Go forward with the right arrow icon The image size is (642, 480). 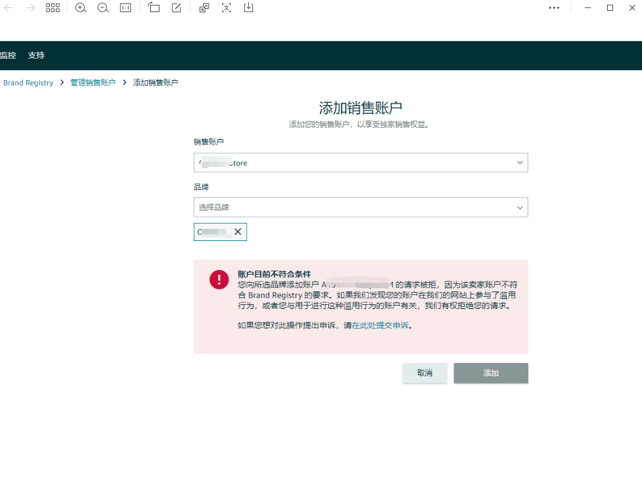click(31, 8)
